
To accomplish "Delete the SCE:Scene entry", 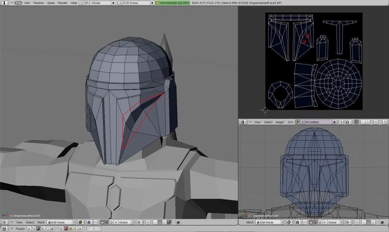I will click(x=152, y=3).
